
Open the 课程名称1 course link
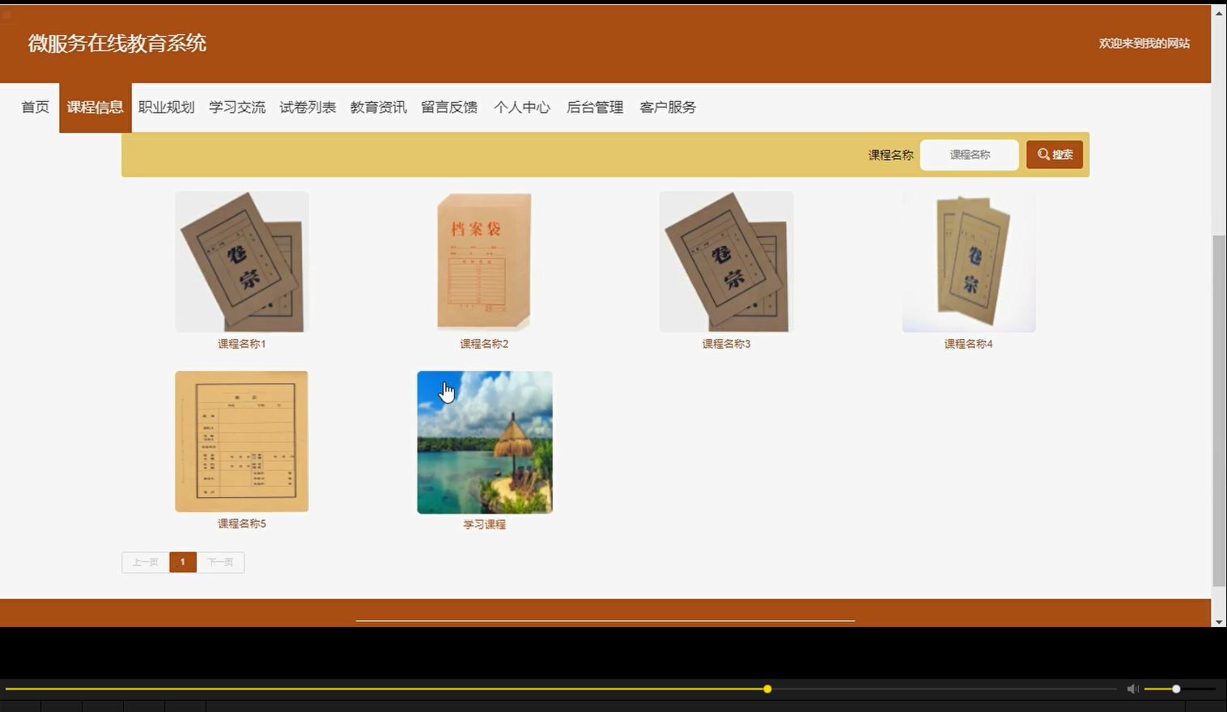240,343
